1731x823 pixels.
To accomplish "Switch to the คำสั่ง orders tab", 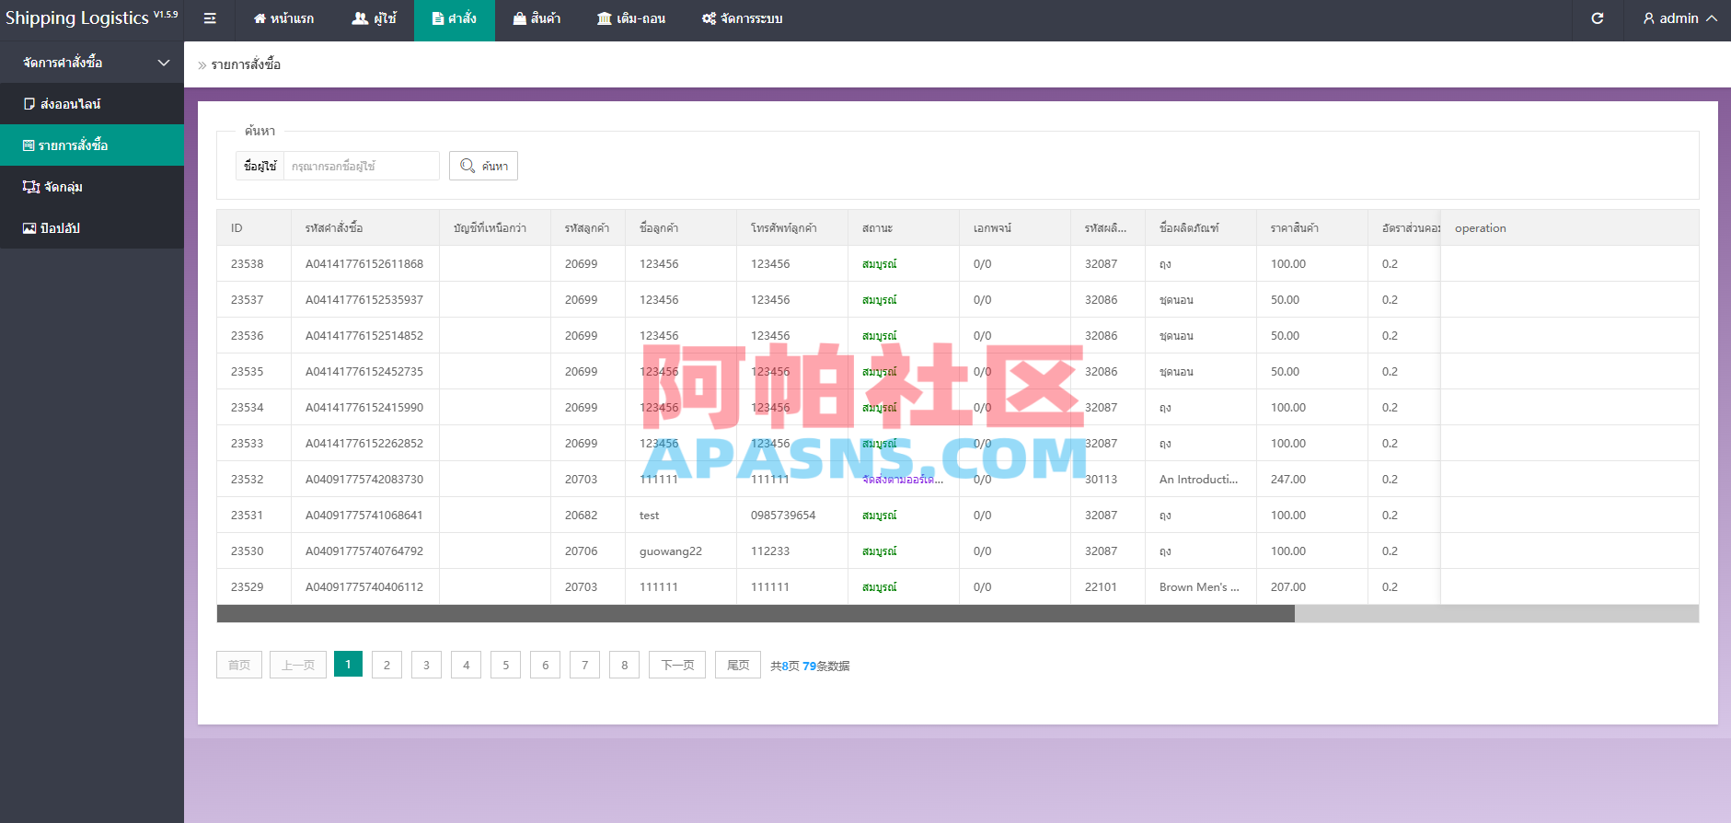I will [x=455, y=18].
